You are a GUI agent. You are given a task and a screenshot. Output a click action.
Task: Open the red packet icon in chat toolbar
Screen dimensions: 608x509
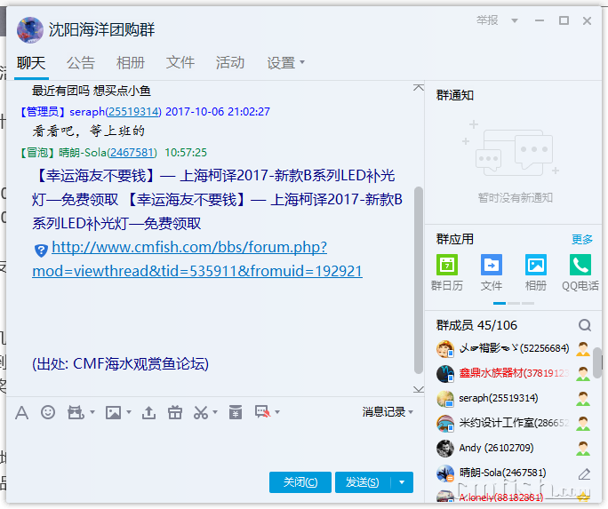coord(235,412)
